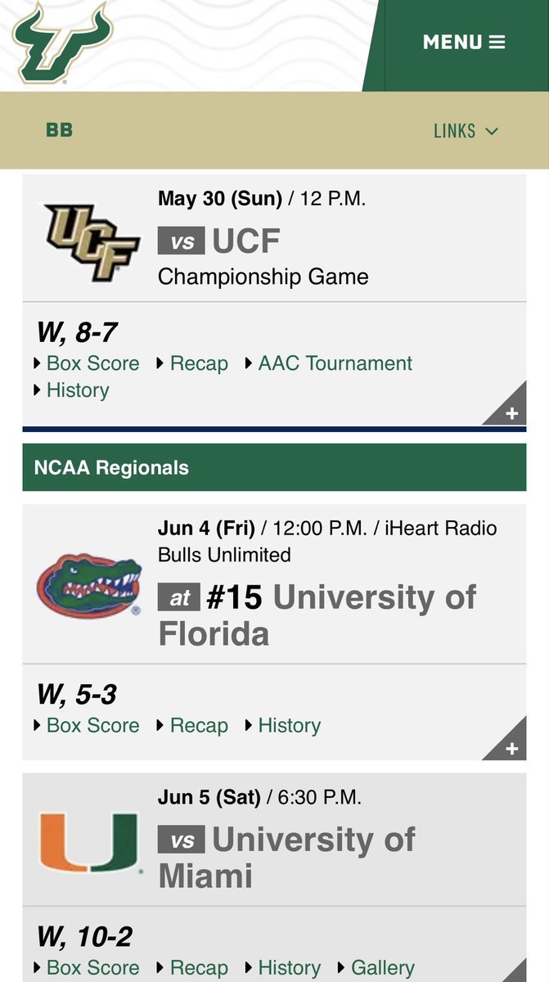Open the MENU hamburger button
Viewport: 549px width, 982px height.
464,43
